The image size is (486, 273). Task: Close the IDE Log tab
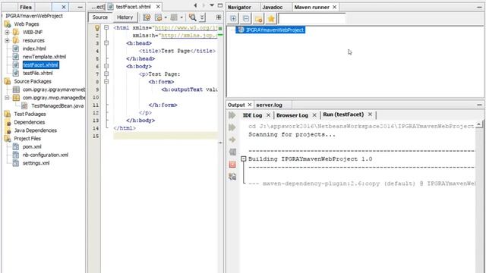268,115
